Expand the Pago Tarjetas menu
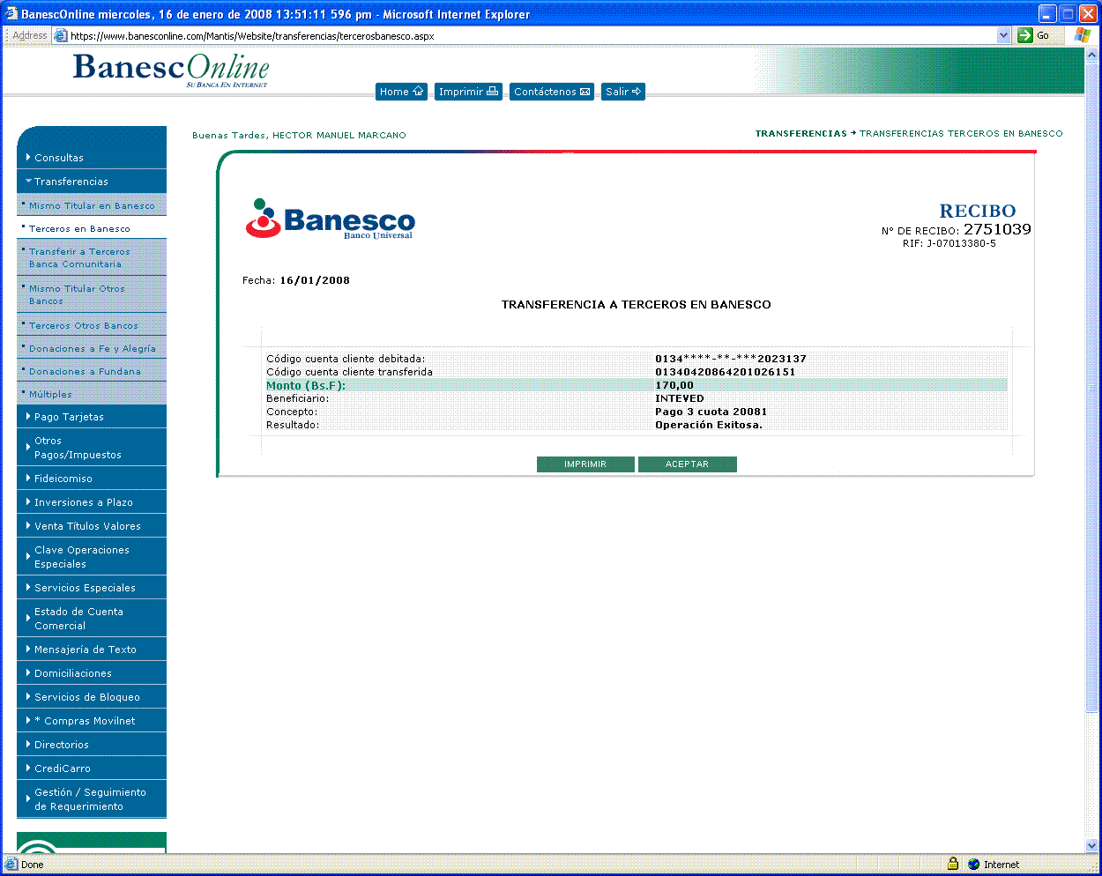This screenshot has width=1102, height=876. pos(92,417)
